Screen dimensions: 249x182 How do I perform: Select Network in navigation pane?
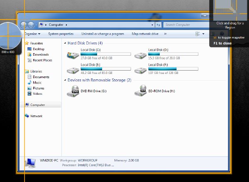(37, 116)
